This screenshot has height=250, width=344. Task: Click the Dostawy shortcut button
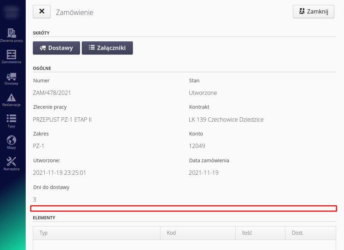[56, 48]
